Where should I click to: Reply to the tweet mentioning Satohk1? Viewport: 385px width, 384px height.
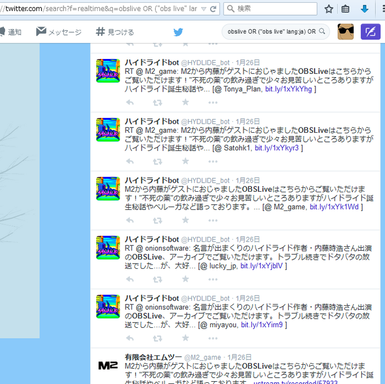[130, 162]
